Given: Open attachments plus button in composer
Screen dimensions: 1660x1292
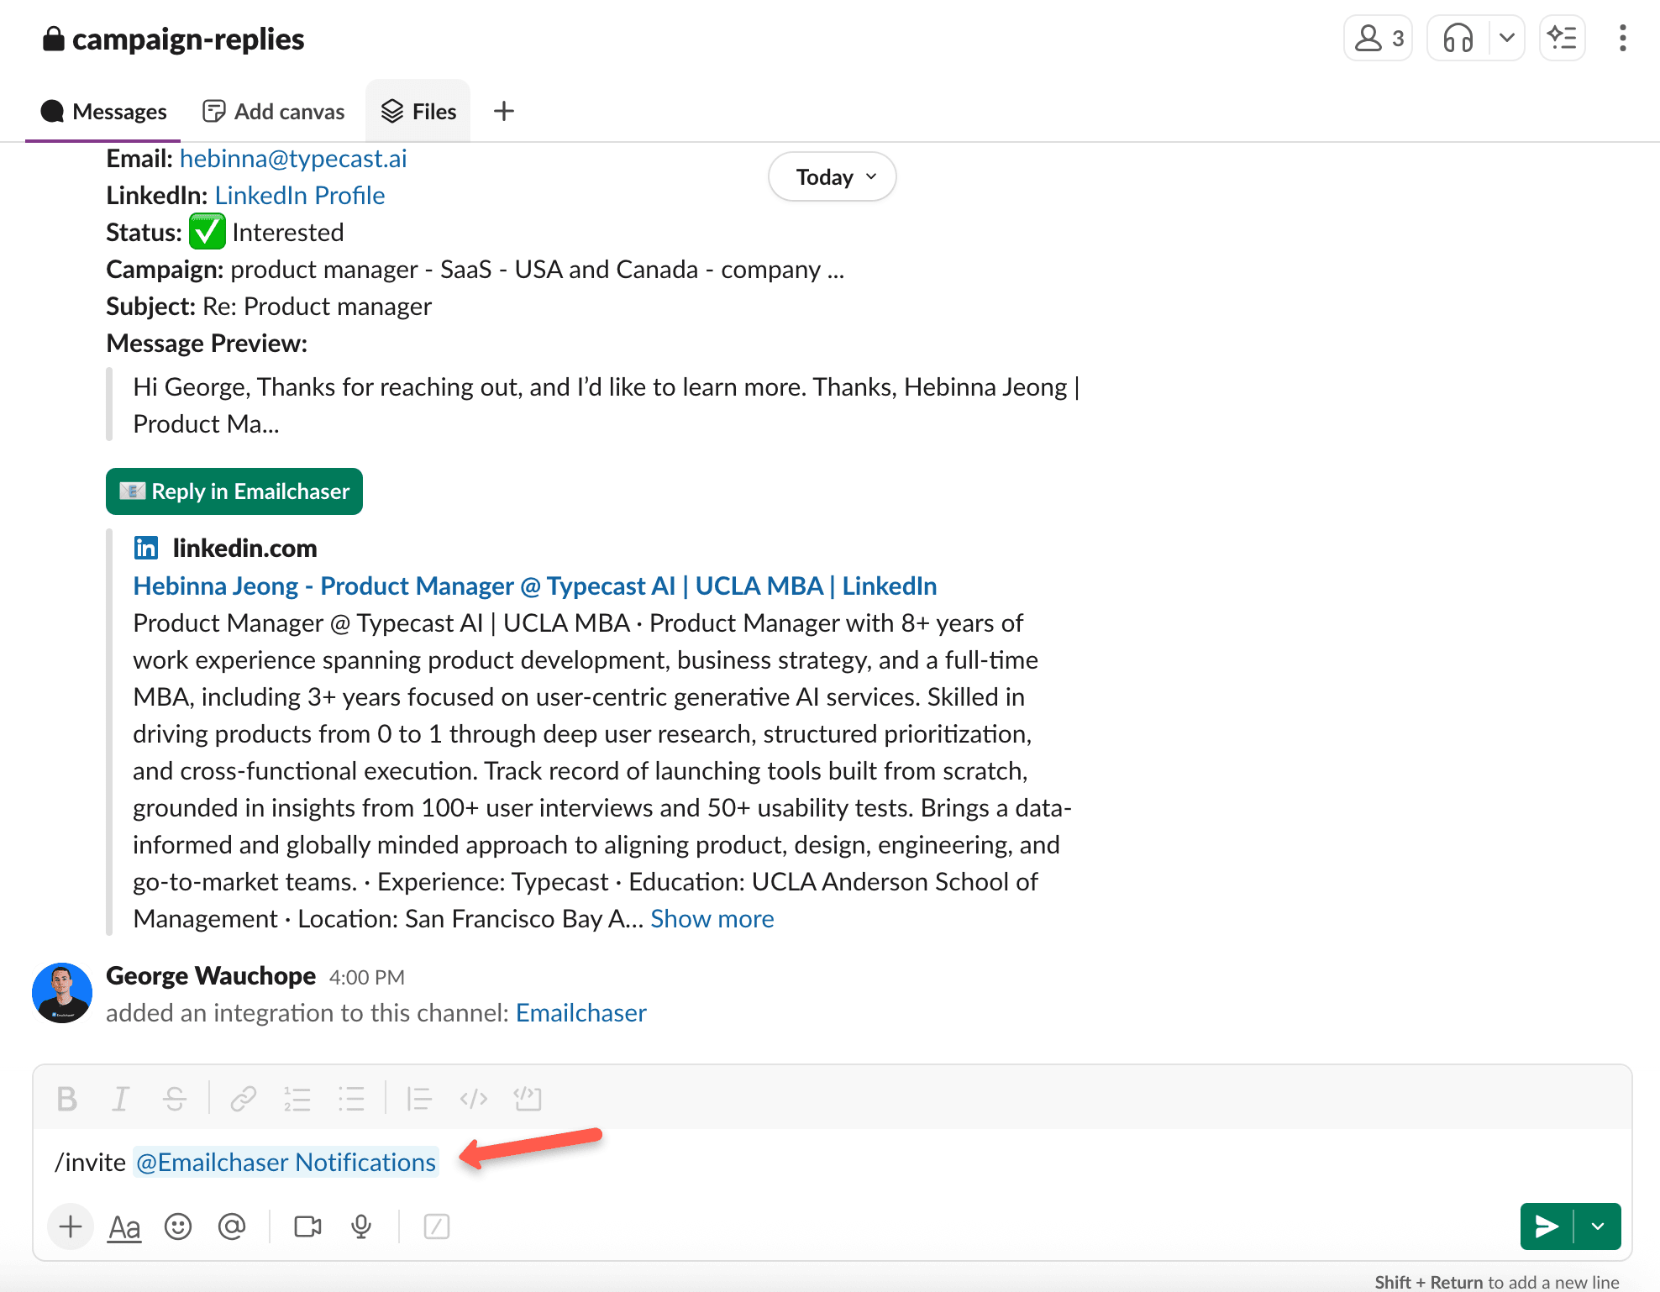Looking at the screenshot, I should [x=71, y=1227].
